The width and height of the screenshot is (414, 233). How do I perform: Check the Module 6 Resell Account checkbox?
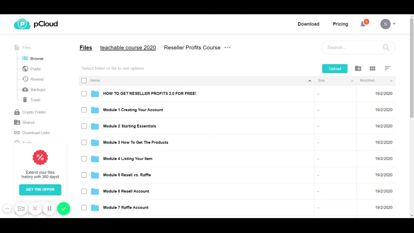tap(84, 191)
